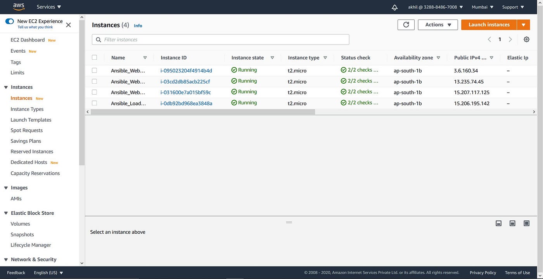Select the full-height split panel icon
This screenshot has width=543, height=279.
[x=526, y=223]
